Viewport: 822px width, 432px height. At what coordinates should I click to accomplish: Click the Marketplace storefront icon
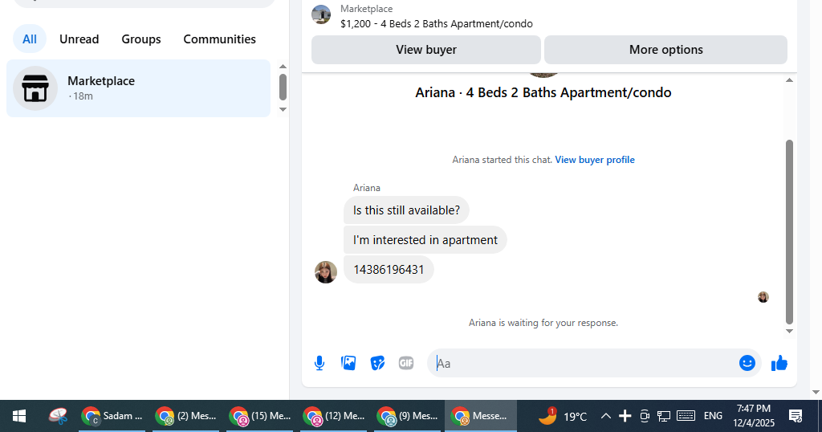tap(35, 88)
